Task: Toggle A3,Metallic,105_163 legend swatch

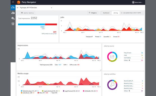Action: [x=84, y=91]
